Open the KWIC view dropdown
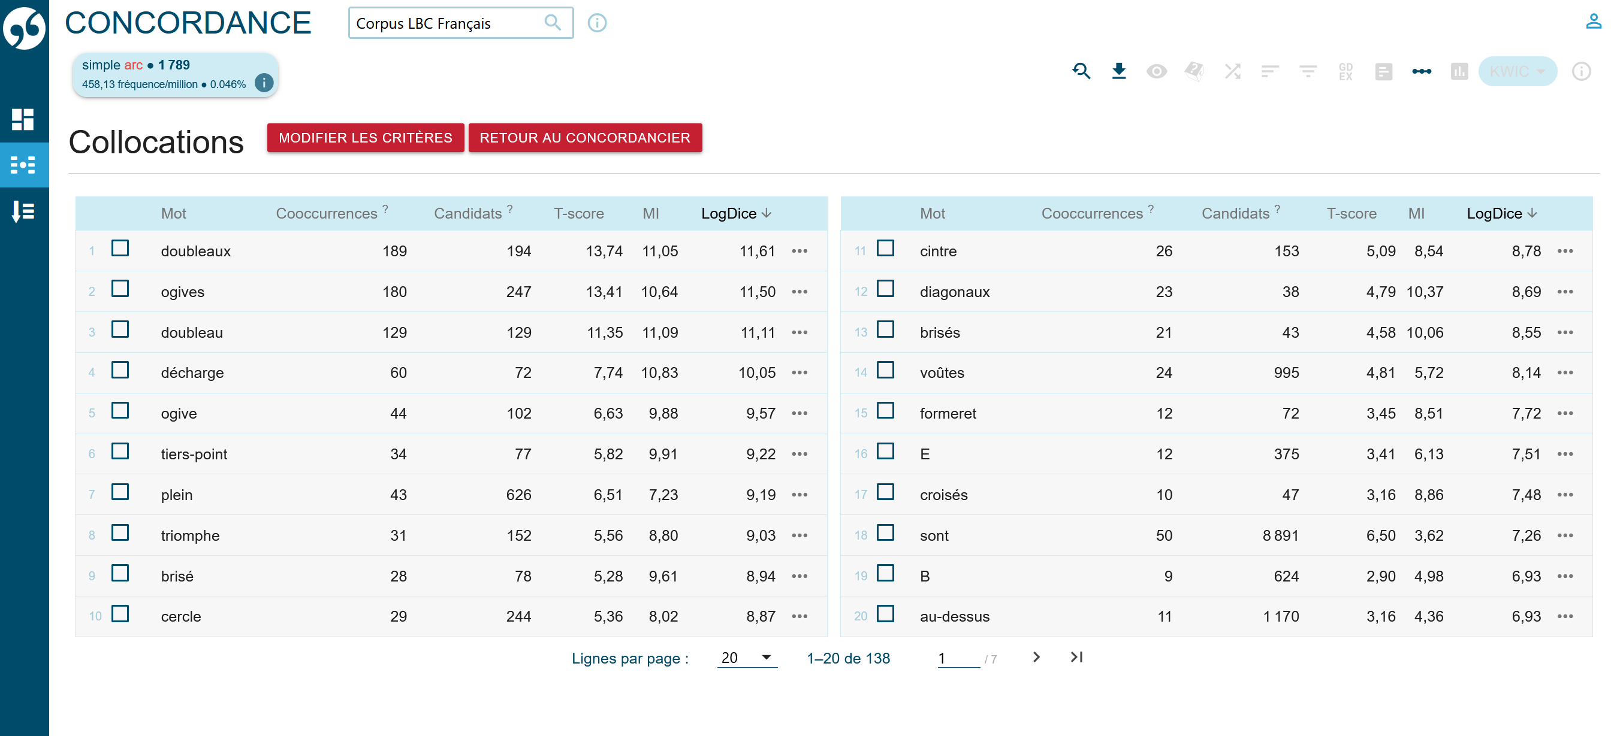Image resolution: width=1614 pixels, height=736 pixels. pos(1518,71)
